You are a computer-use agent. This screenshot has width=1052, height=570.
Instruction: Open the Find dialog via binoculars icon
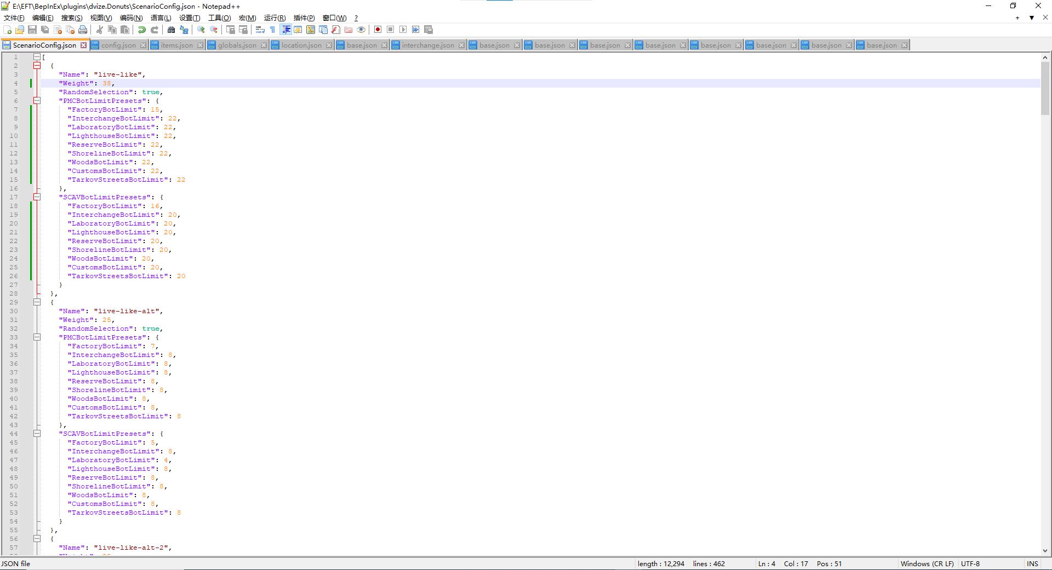[171, 30]
